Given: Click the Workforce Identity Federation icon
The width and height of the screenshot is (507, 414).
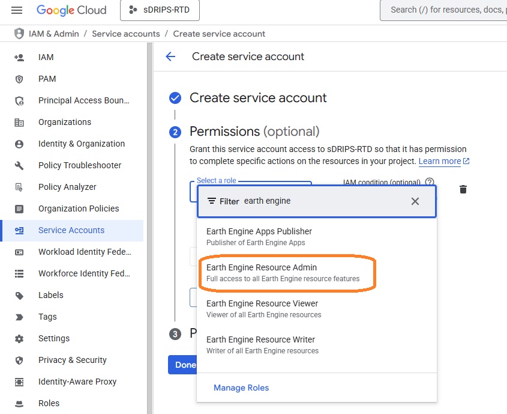Looking at the screenshot, I should click(x=19, y=274).
